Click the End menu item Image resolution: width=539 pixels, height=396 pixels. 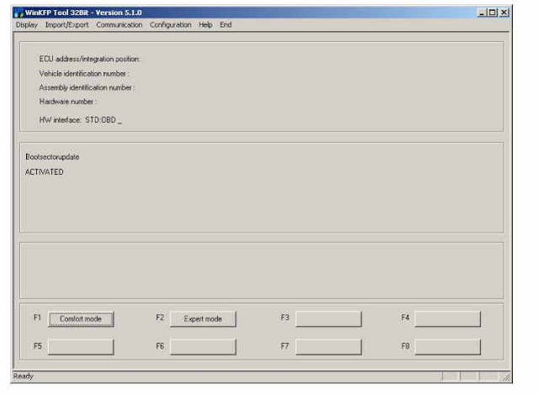226,24
